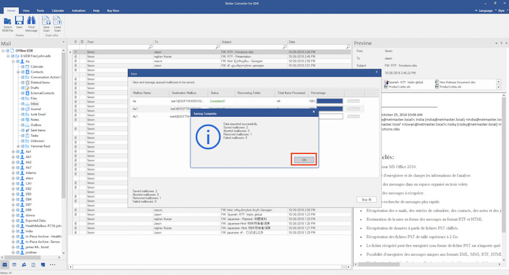Image resolution: width=509 pixels, height=275 pixels.
Task: Click the three-dots more icon in bottom bar
Action: point(53,265)
